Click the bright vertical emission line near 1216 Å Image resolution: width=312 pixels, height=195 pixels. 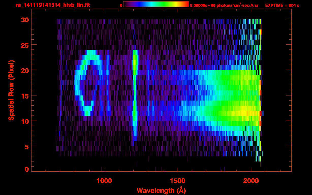coord(135,95)
